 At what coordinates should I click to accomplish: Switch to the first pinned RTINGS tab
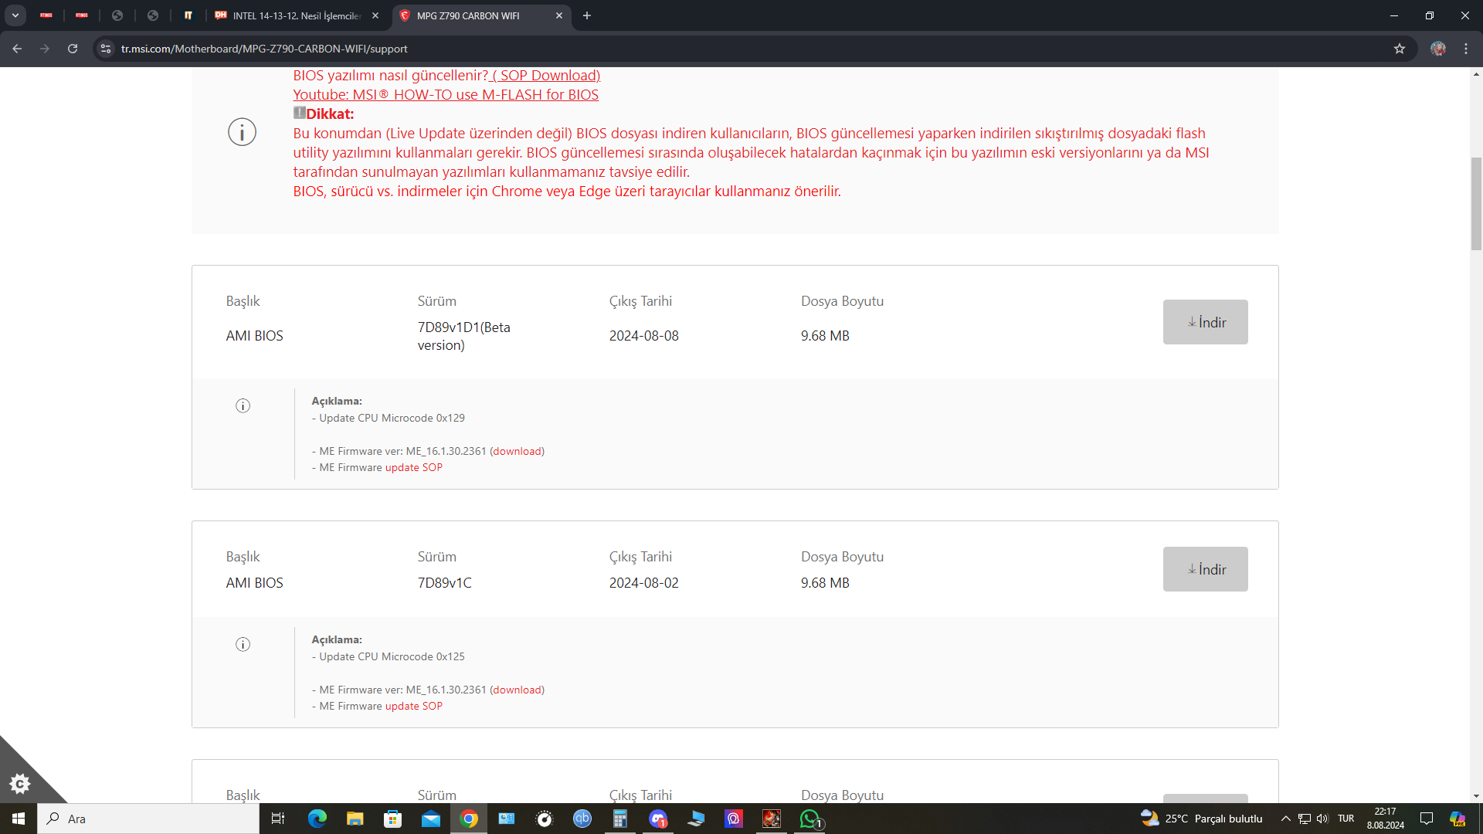click(x=46, y=15)
